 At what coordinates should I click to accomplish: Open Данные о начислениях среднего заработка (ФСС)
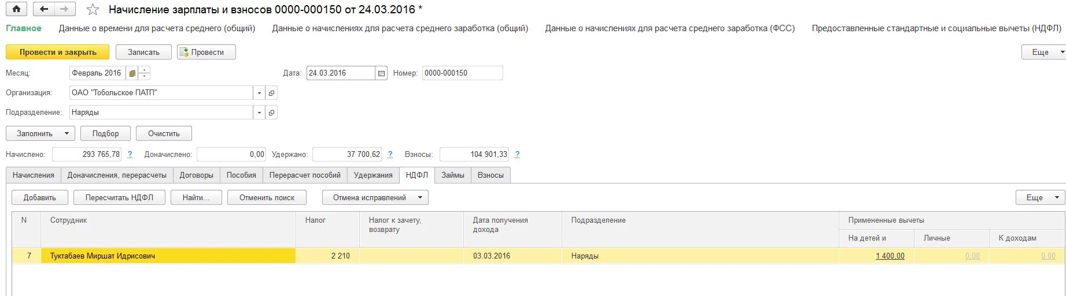[x=670, y=28]
